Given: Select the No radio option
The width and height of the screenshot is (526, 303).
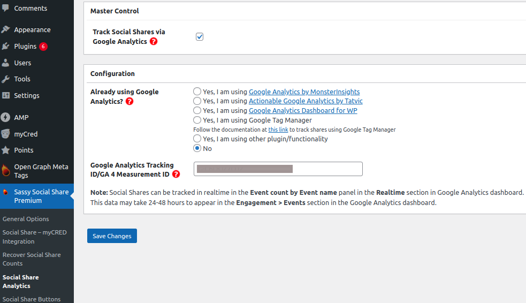Looking at the screenshot, I should click(x=197, y=148).
